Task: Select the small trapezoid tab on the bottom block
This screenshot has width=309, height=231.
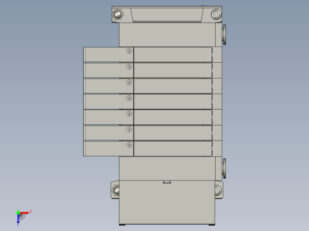Action: pos(167,182)
